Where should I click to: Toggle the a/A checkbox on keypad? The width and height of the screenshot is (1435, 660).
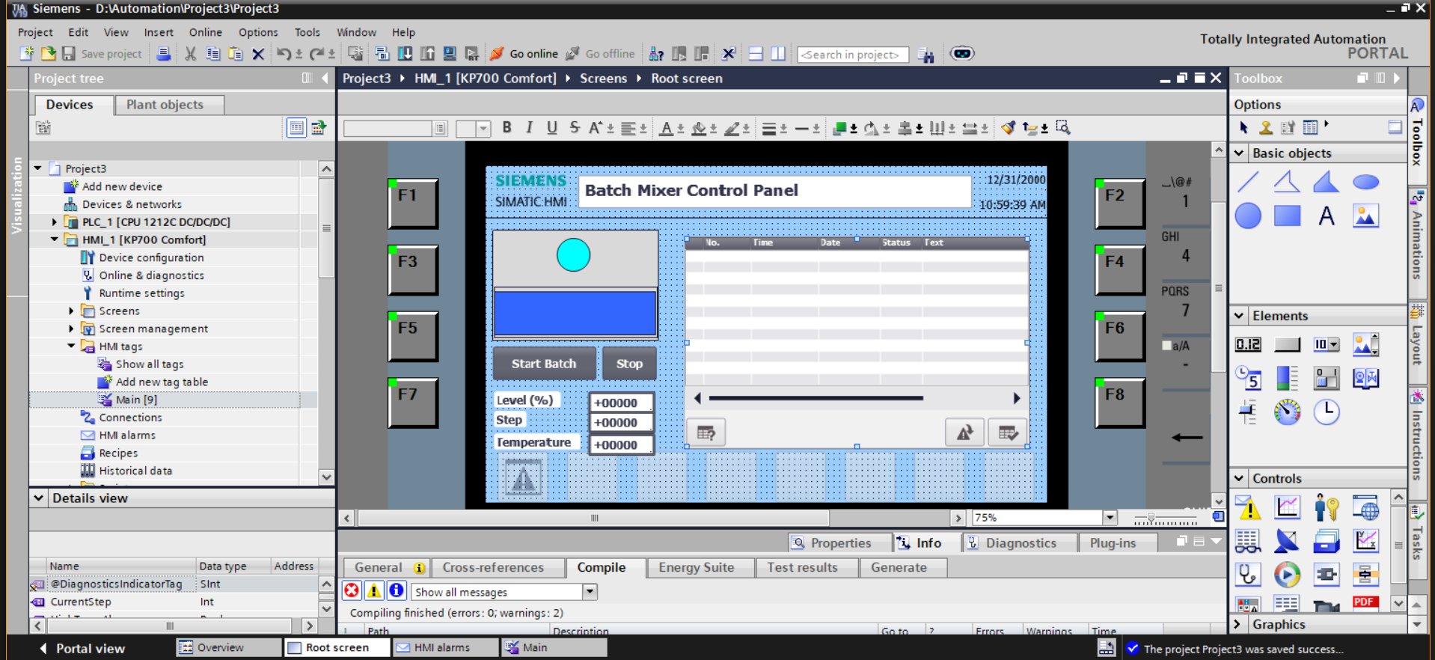point(1166,346)
